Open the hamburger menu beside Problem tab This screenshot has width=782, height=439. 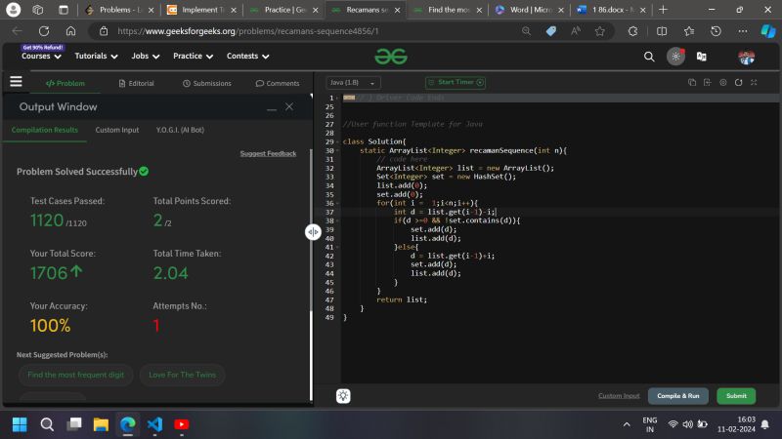16,82
